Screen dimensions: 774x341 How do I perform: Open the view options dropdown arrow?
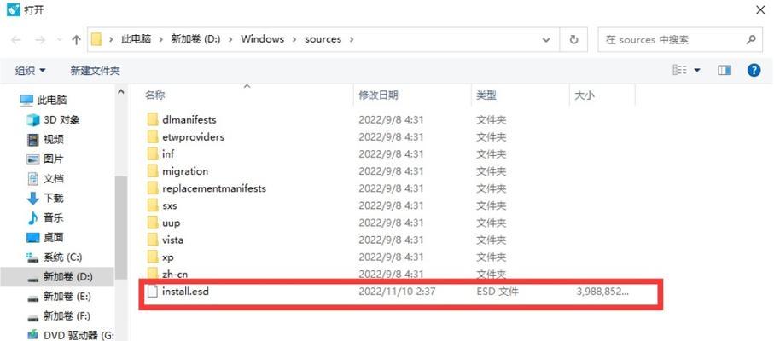[x=697, y=71]
